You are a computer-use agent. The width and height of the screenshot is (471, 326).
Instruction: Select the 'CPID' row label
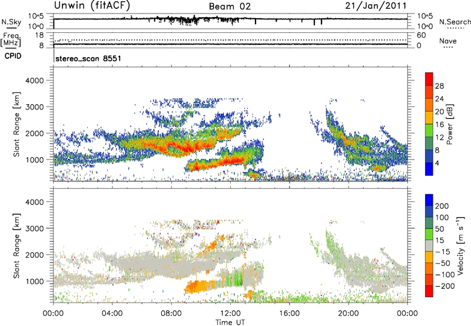(13, 56)
